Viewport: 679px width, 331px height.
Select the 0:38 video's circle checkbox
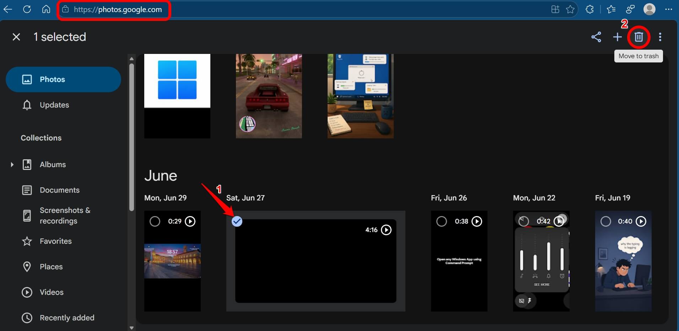(441, 221)
